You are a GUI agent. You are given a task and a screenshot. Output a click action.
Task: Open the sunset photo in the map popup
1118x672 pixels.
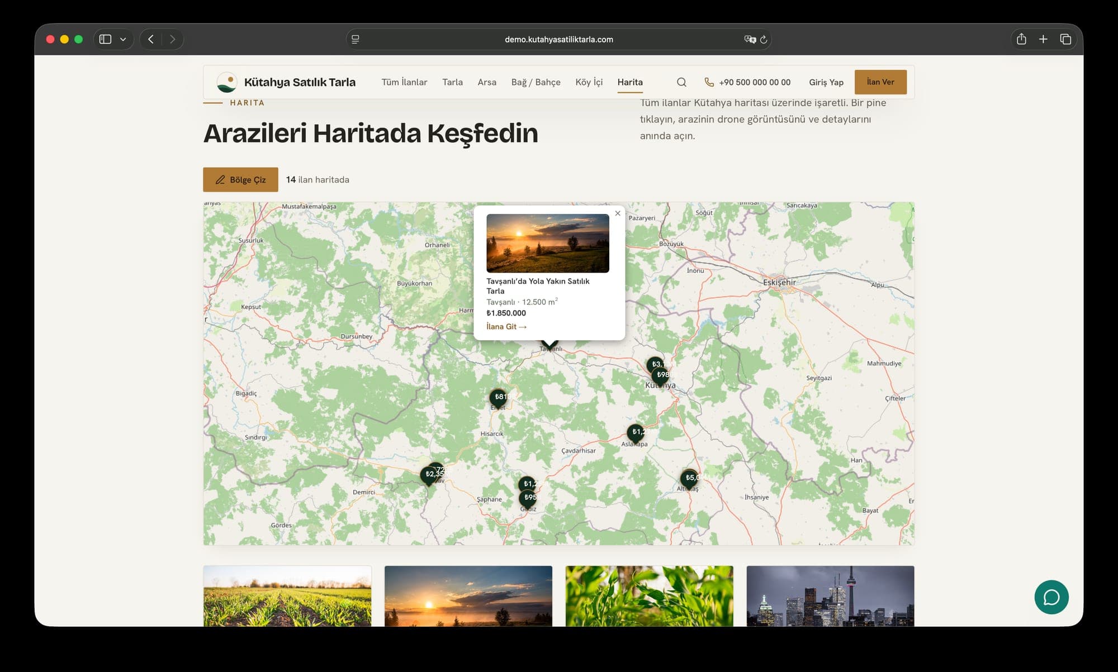548,243
